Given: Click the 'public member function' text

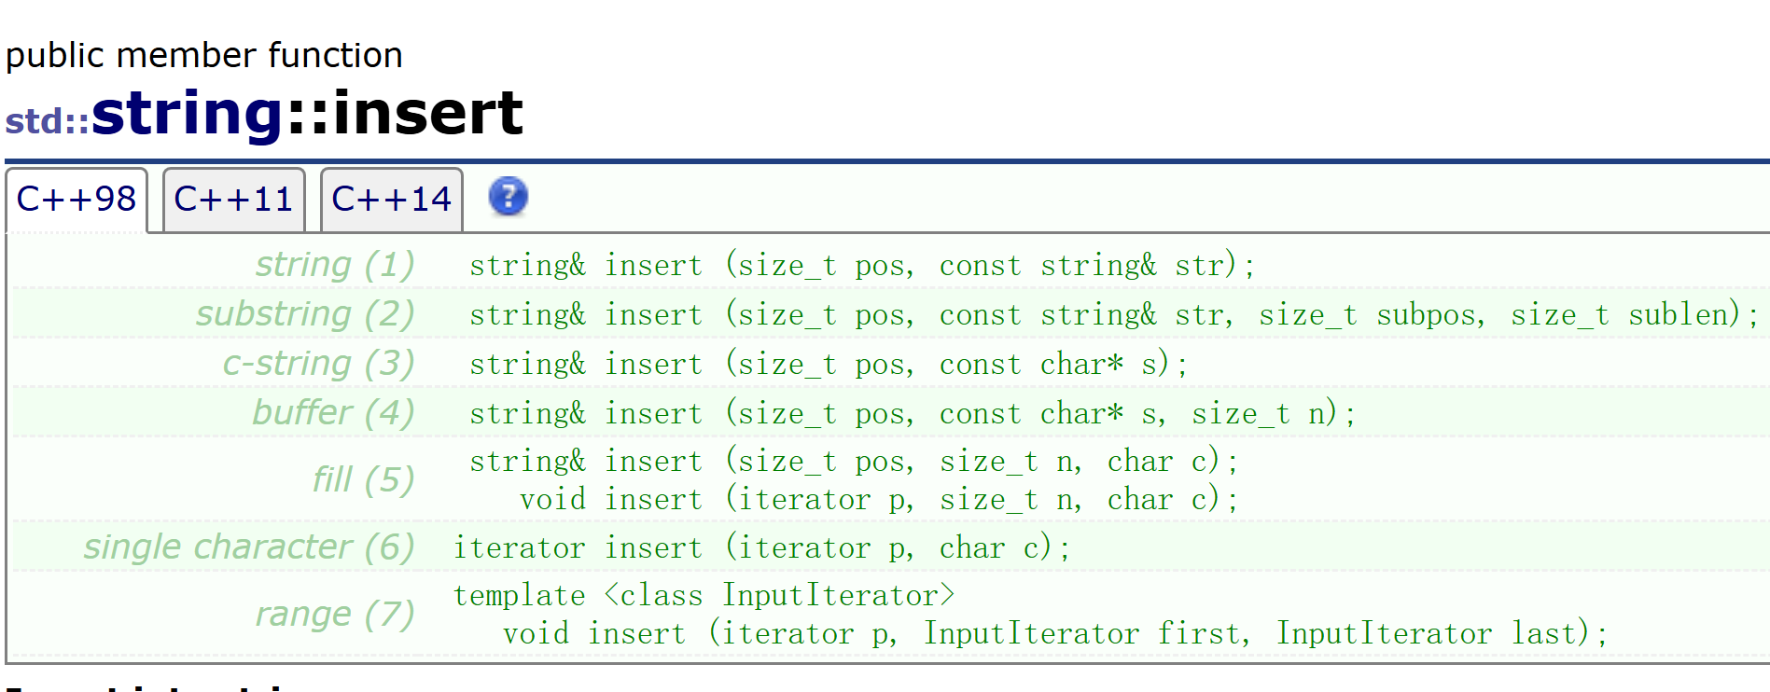Looking at the screenshot, I should [x=204, y=55].
